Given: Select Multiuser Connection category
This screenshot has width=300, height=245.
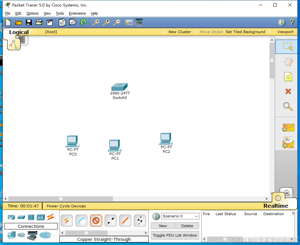Looking at the screenshot, I should click(x=45, y=235).
